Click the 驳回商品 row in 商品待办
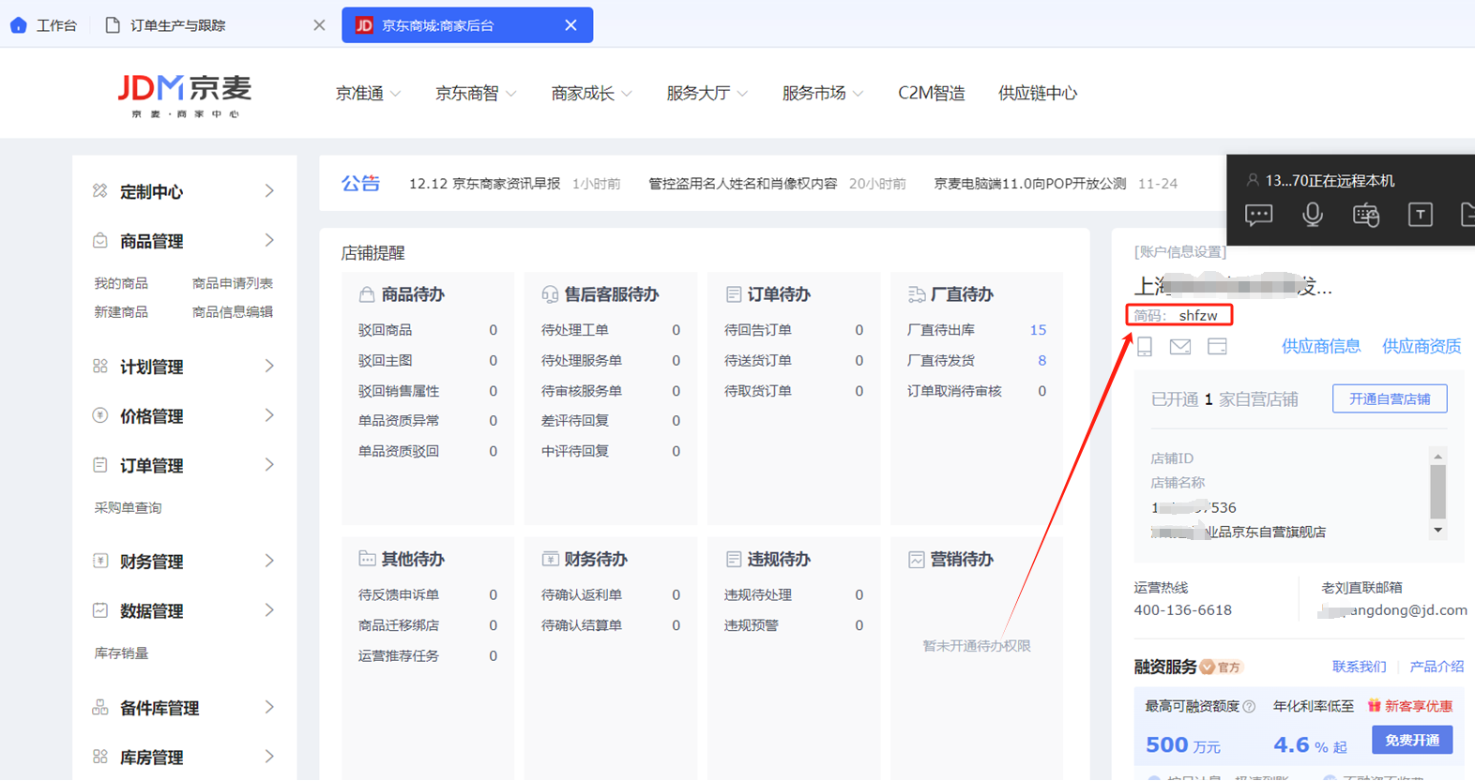Image resolution: width=1475 pixels, height=781 pixels. [x=427, y=330]
